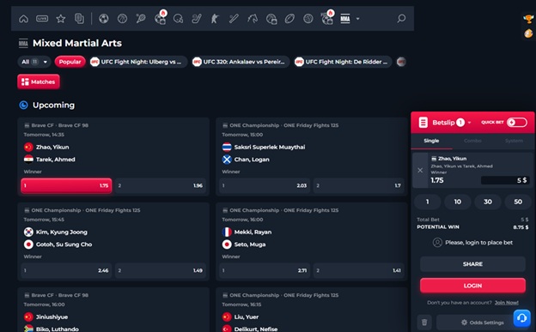Screen dimensions: 536x332
Task: Open the live support headset chat
Action: pyautogui.click(x=521, y=318)
